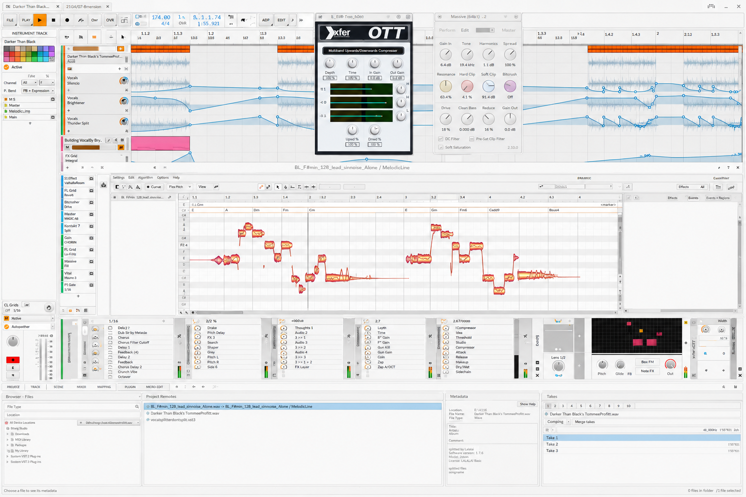Click the Lens 1/2 knob
The height and width of the screenshot is (497, 746).
click(559, 365)
